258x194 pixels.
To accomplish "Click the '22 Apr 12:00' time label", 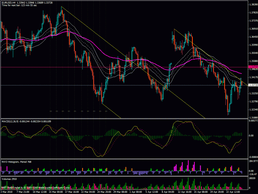I will point(233,192).
